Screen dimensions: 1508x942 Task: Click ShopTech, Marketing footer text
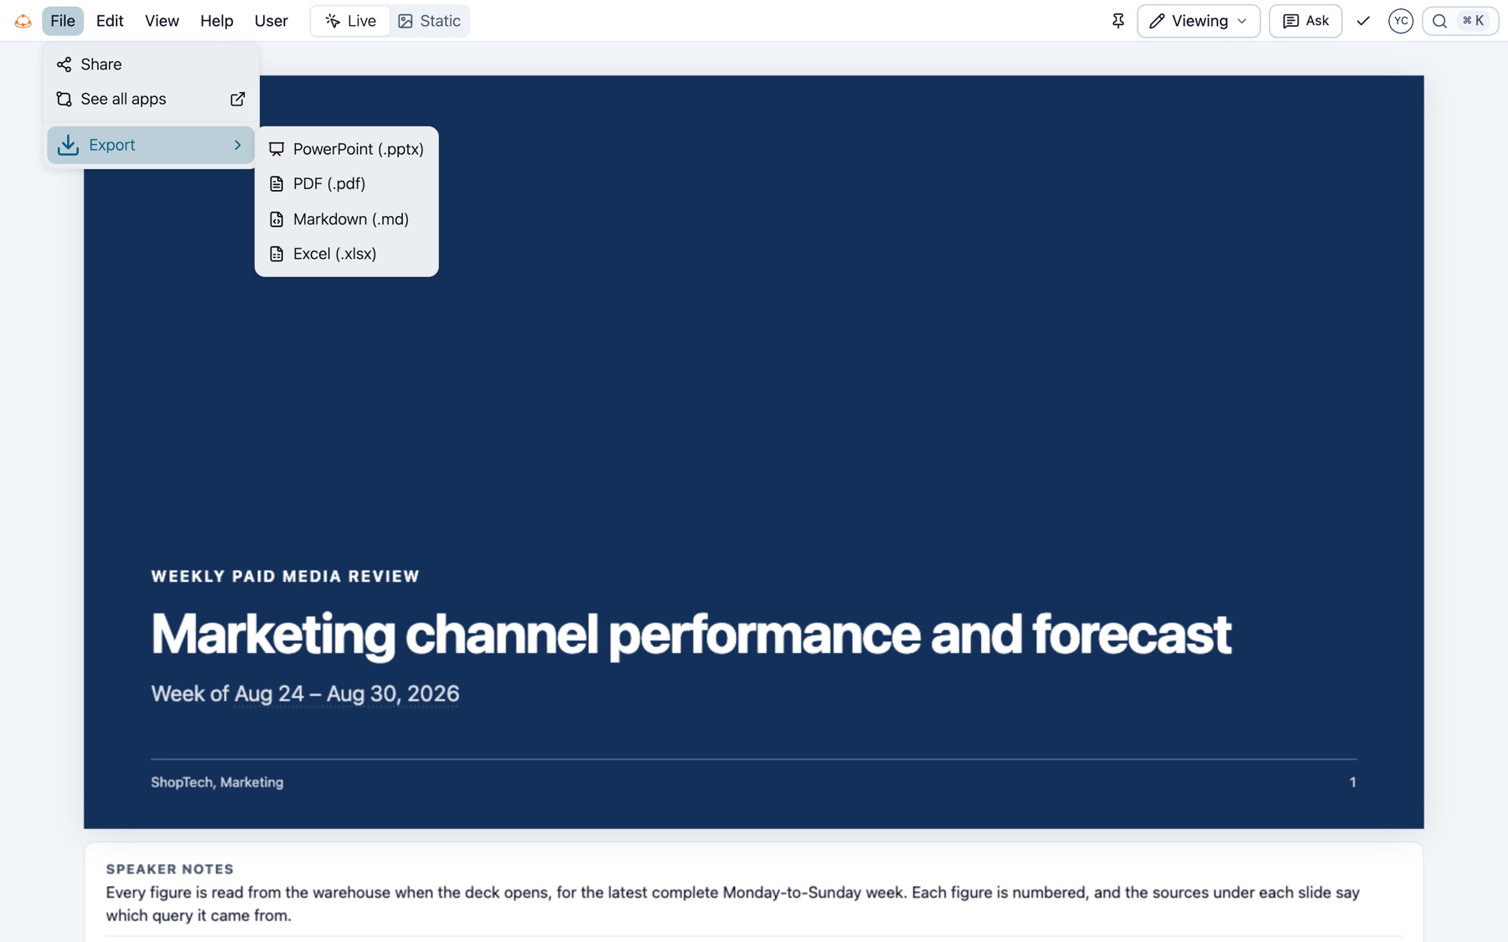click(x=217, y=782)
